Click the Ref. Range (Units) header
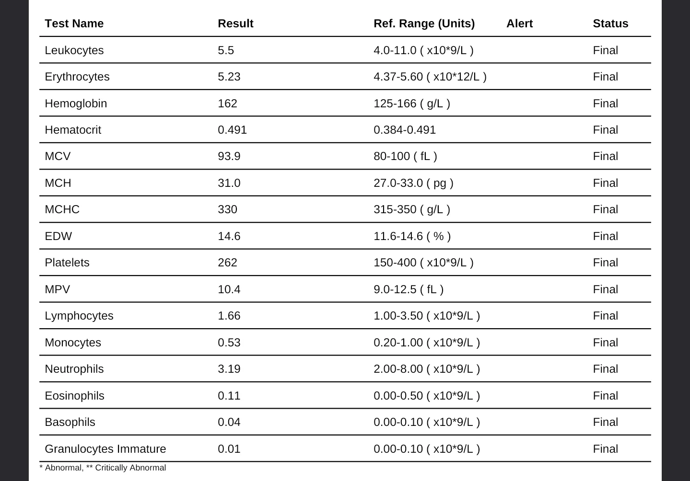The image size is (690, 481). (424, 23)
